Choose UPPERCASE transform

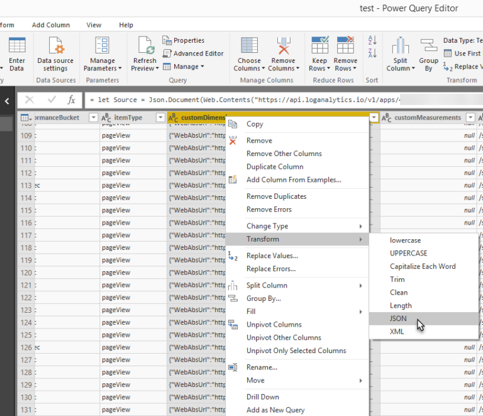click(x=424, y=253)
